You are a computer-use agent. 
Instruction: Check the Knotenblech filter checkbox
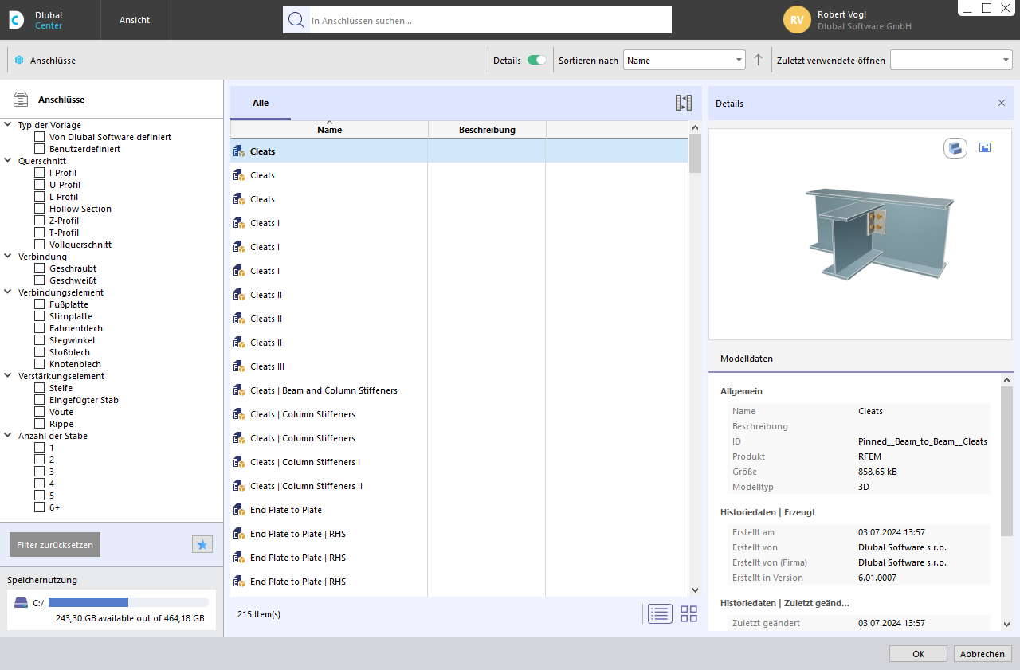click(40, 364)
